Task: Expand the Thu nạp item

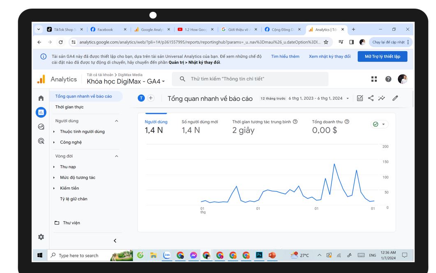Action: (54, 167)
